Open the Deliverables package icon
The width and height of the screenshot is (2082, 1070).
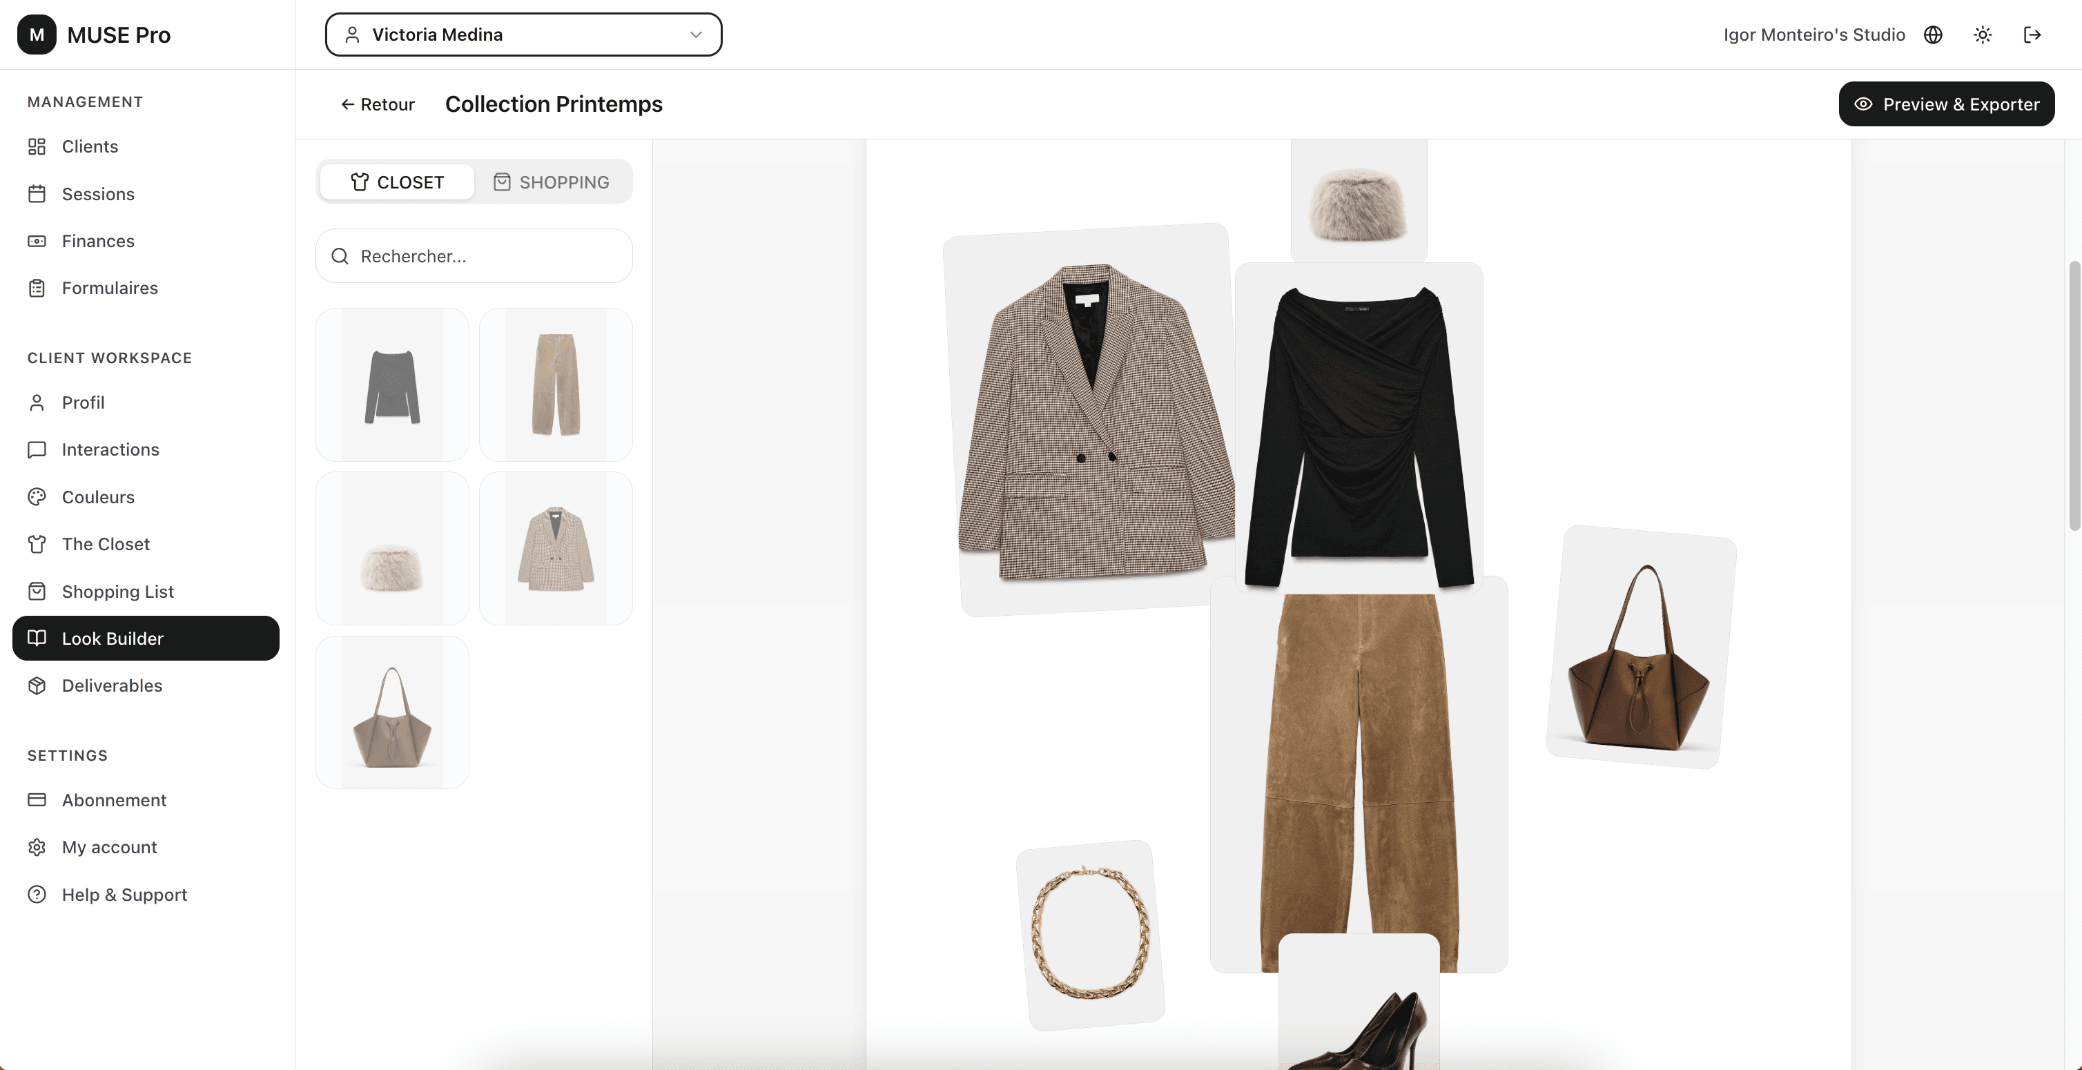pos(38,685)
